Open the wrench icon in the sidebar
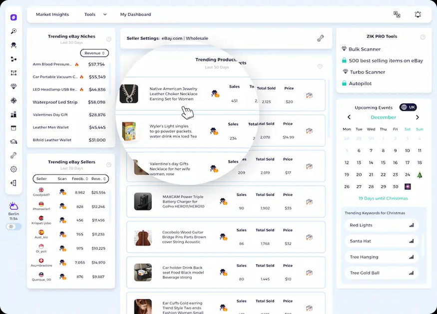The width and height of the screenshot is (437, 314). click(x=13, y=155)
